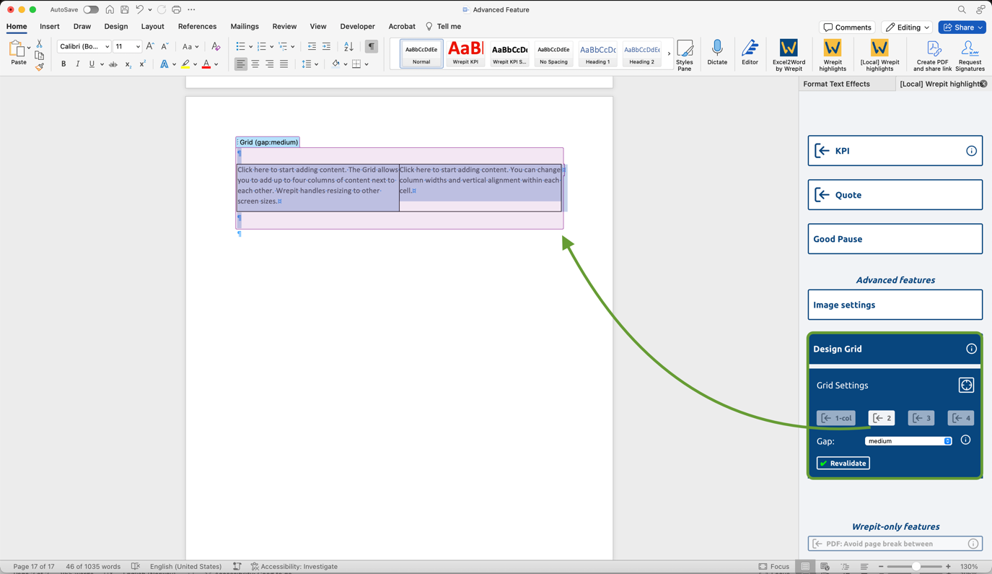Click the zoom slider in status bar
992x574 pixels.
pyautogui.click(x=916, y=567)
